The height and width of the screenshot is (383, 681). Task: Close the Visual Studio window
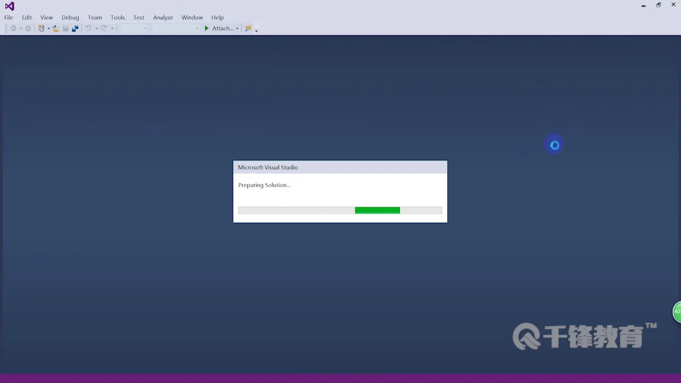(x=673, y=5)
